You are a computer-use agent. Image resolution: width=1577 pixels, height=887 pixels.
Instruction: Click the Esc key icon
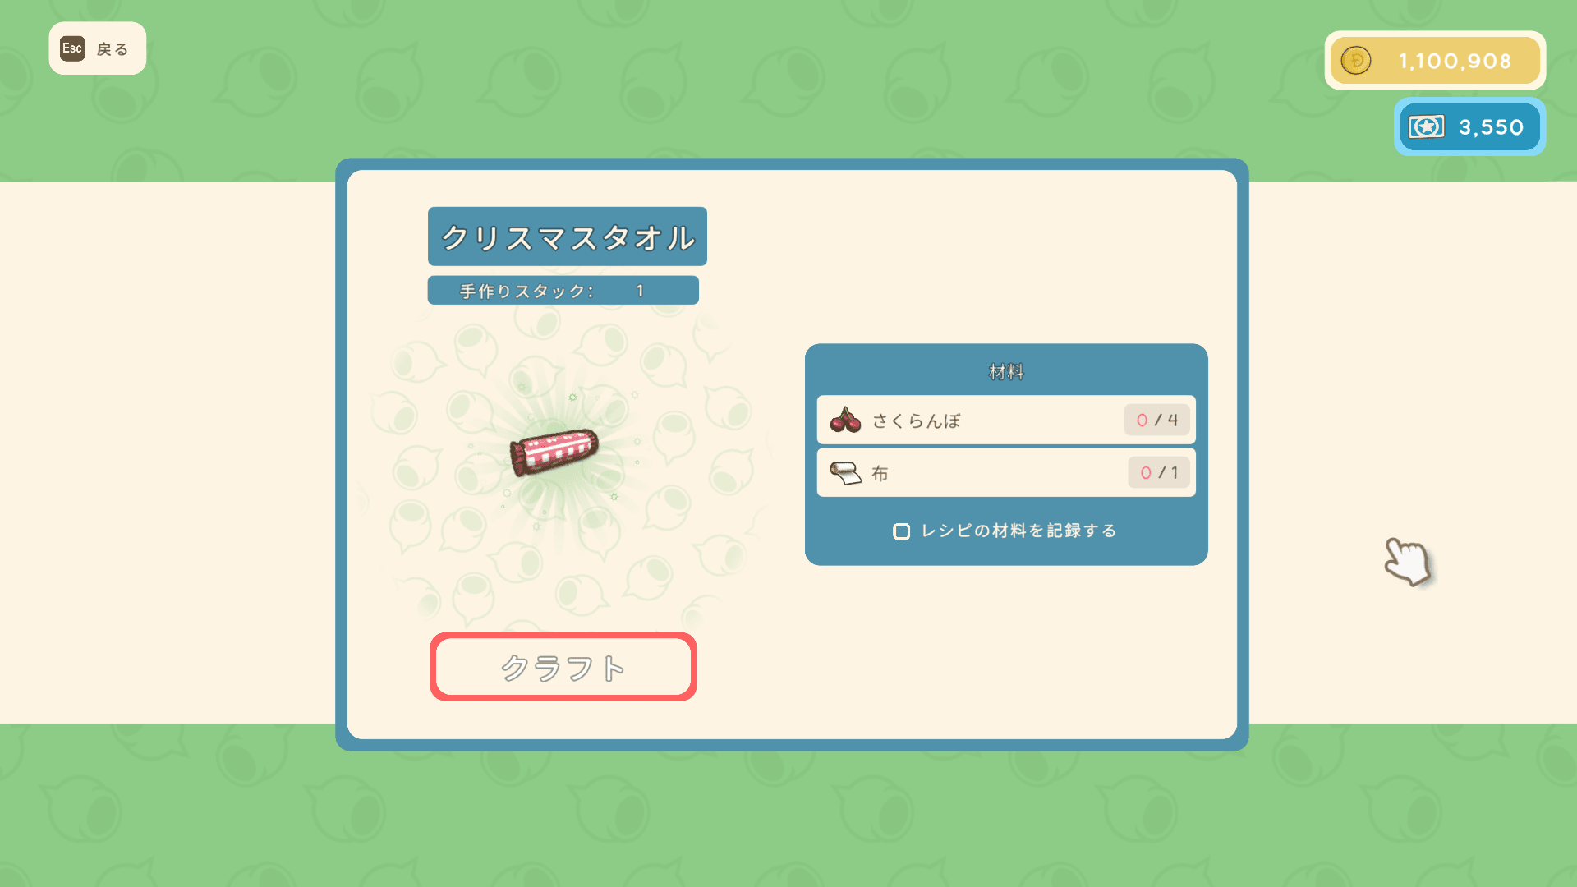[72, 48]
